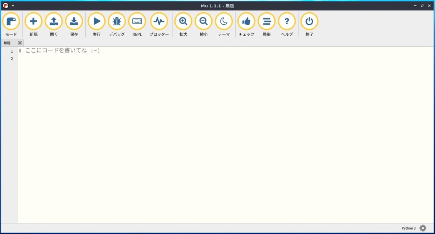This screenshot has width=435, height=234.
Task: Save the file with 保存
Action: (74, 25)
